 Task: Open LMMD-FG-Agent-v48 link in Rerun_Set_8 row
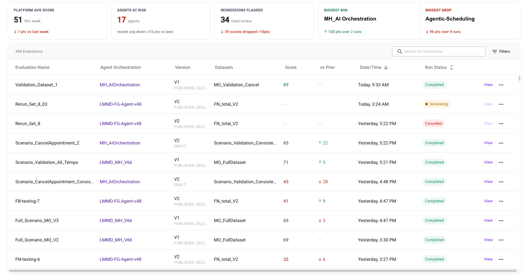(120, 123)
